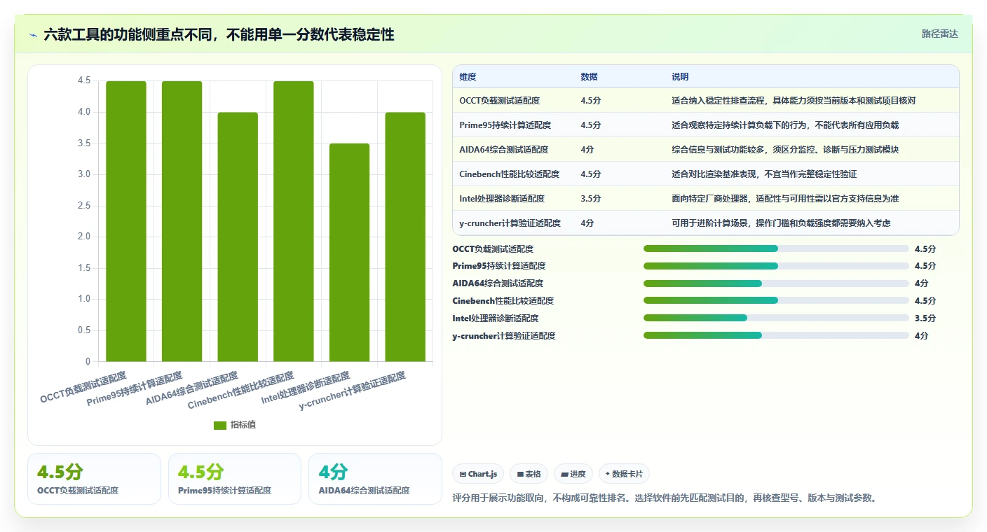Screen dimensions: 987x532
Task: Click the table note 须区分监控、诊断与压力测试模块
Action: pyautogui.click(x=833, y=150)
